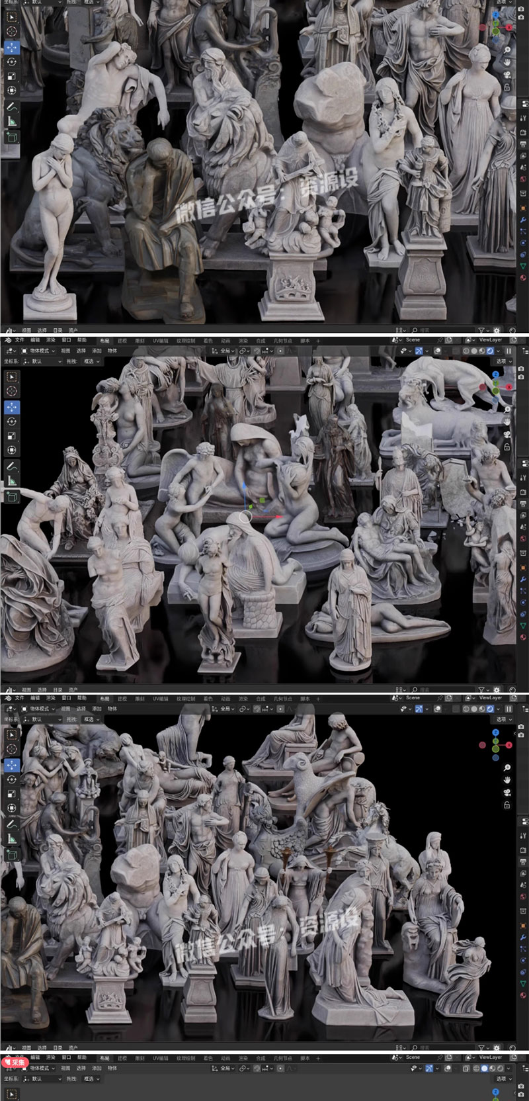Switch to 几何节点 workspace tab in third window

coord(283,698)
